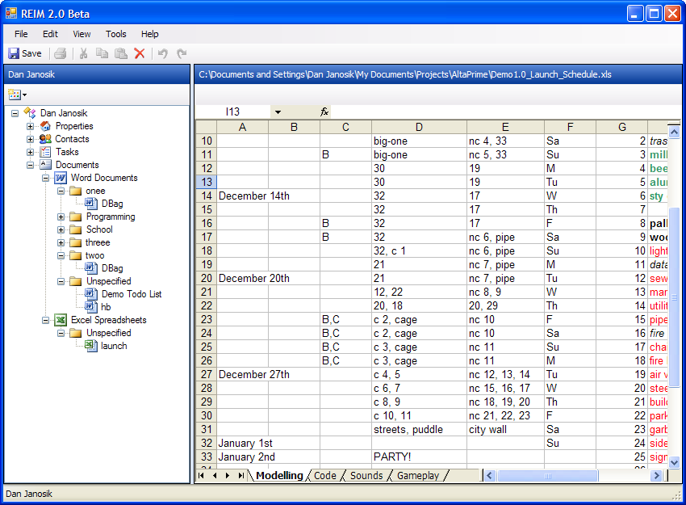
Task: Go to next sheet tab arrow
Action: pos(228,476)
